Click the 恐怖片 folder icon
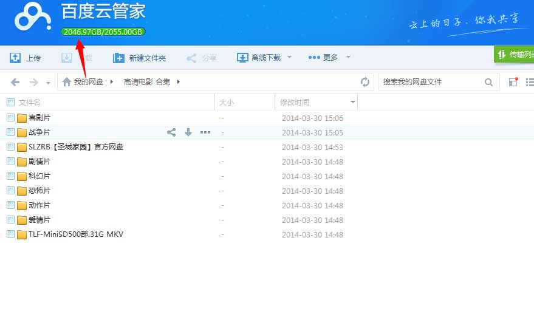The width and height of the screenshot is (534, 314). click(22, 191)
